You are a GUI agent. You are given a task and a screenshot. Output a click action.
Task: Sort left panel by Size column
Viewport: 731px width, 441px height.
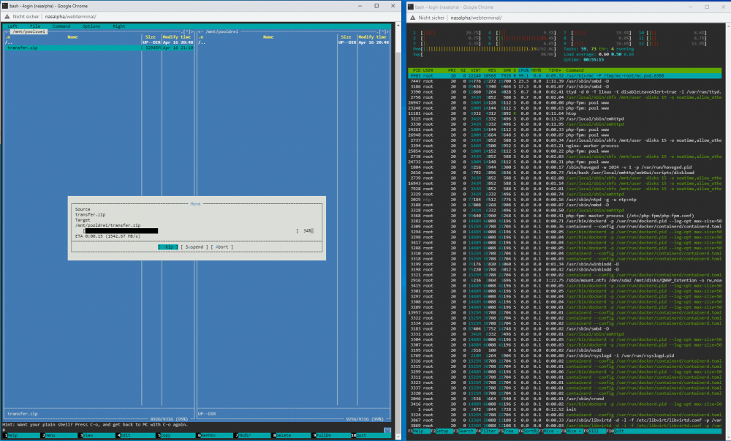[x=150, y=37]
